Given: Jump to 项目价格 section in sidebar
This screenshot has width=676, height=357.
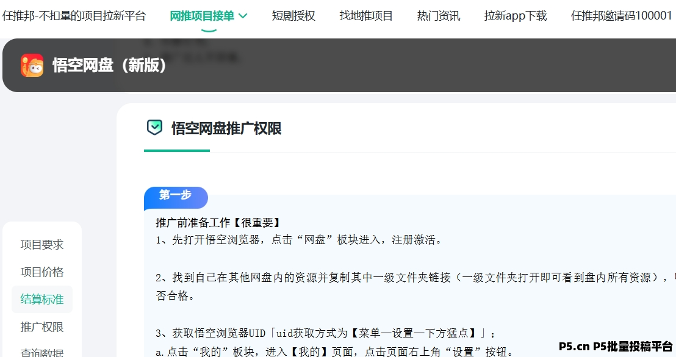Looking at the screenshot, I should 42,272.
